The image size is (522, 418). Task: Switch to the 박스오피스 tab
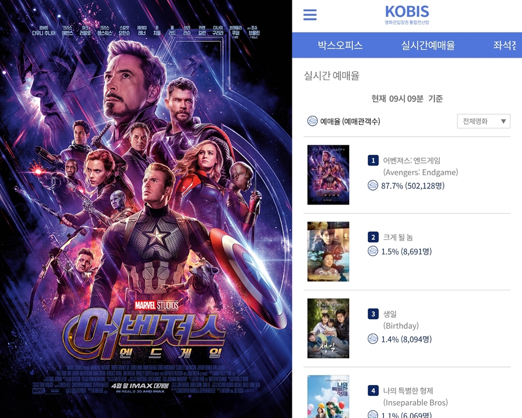[340, 45]
